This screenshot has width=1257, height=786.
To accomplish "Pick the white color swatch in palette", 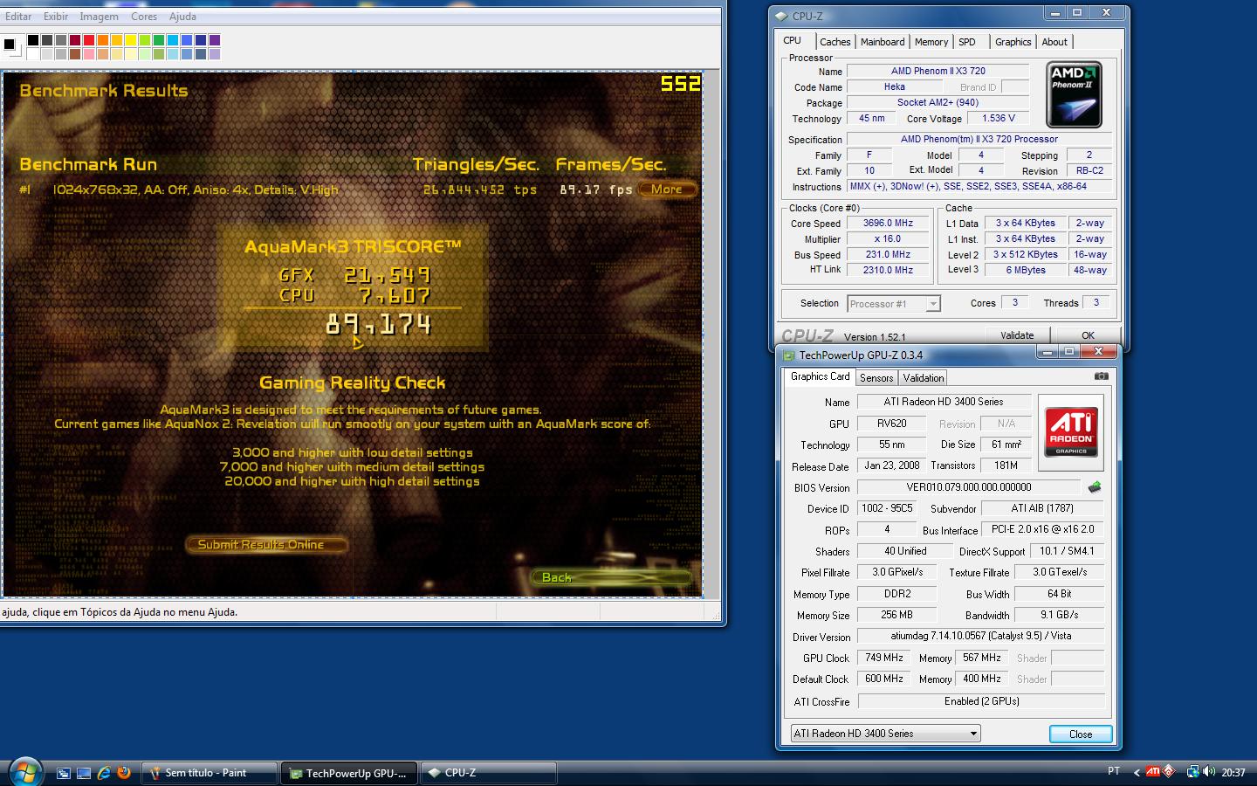I will tap(33, 54).
